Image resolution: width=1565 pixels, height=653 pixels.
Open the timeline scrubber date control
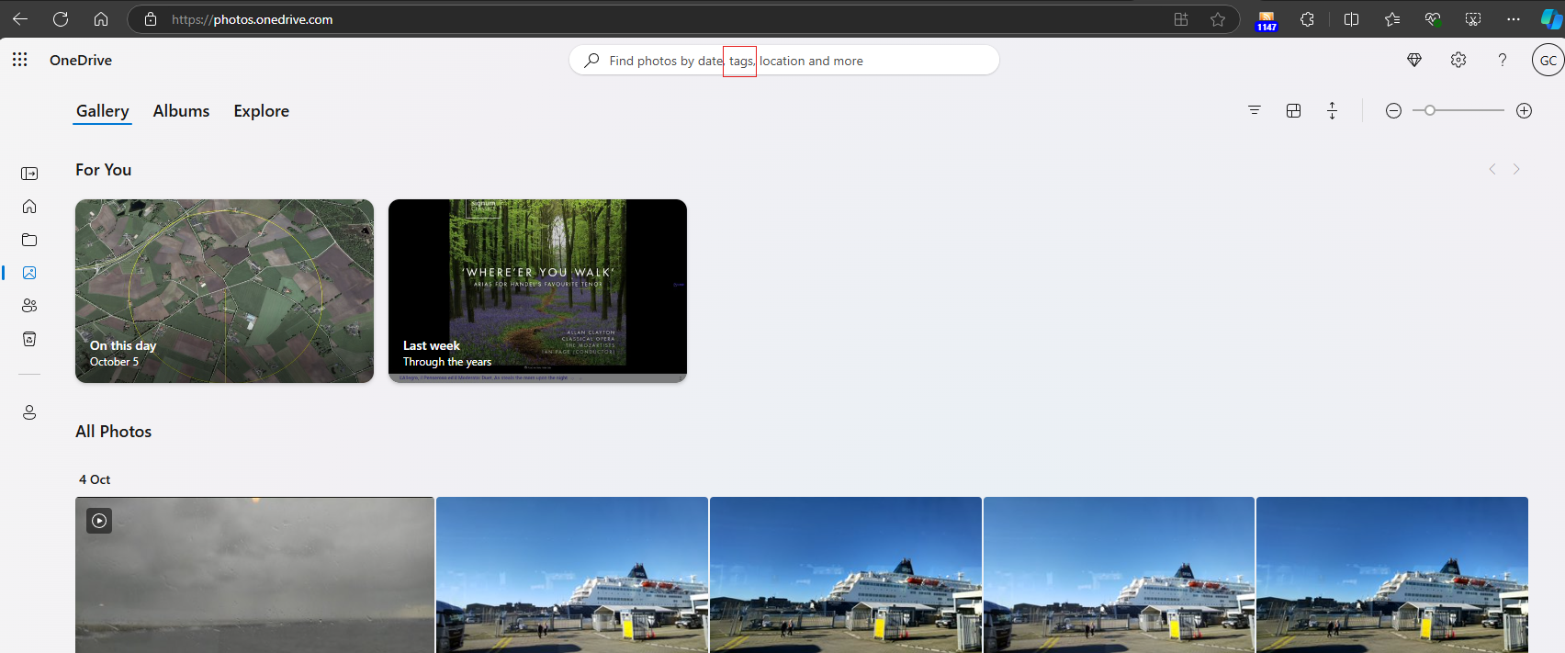[1332, 110]
